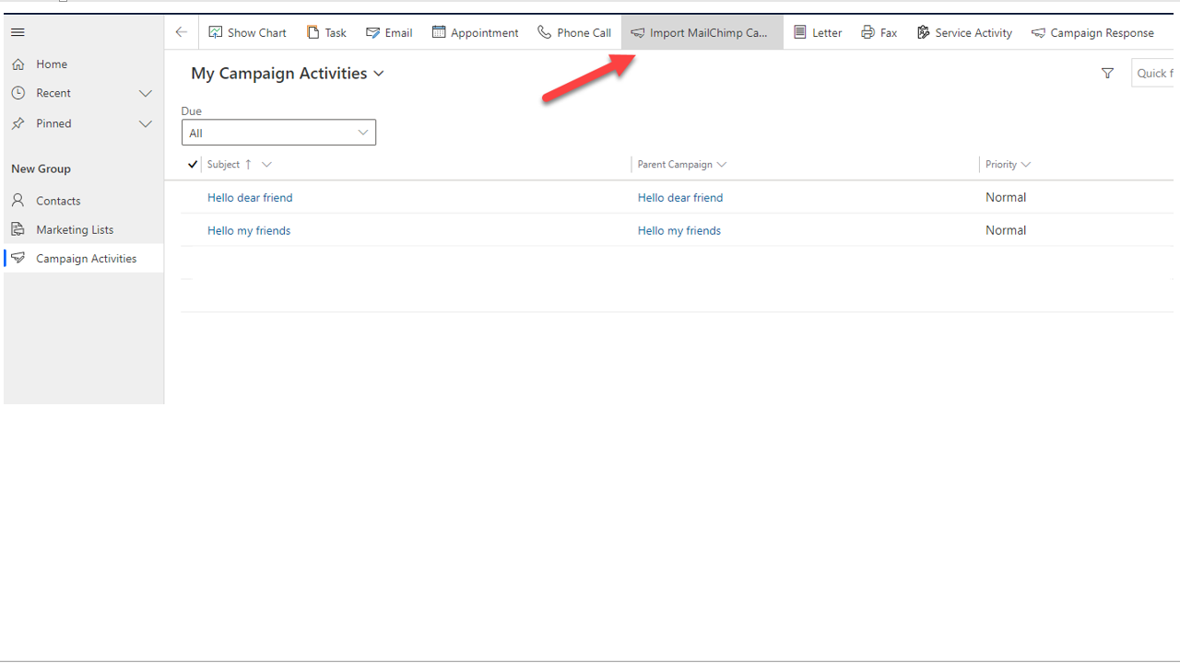
Task: Expand the My Campaign Activities view selector
Action: [x=379, y=73]
